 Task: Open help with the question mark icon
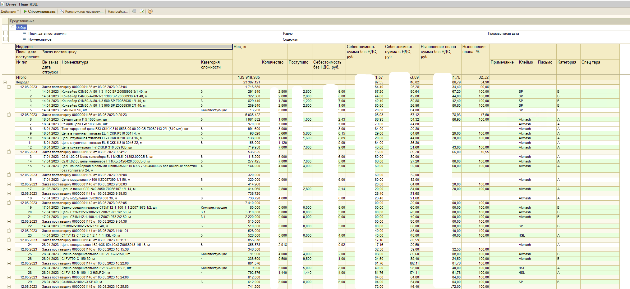pyautogui.click(x=150, y=11)
